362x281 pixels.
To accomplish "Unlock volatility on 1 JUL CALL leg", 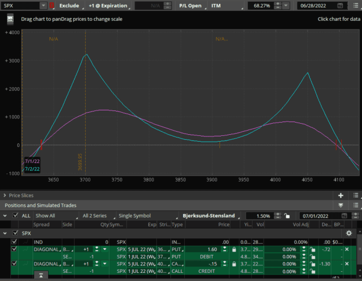I will coord(312,271).
